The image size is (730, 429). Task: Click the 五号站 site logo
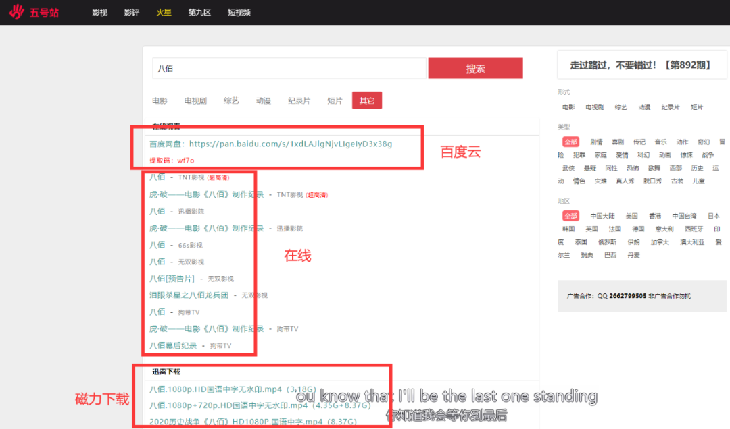pos(34,12)
